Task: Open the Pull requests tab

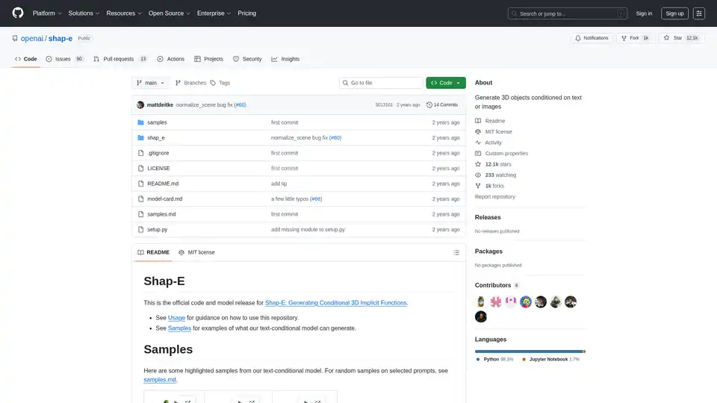Action: coord(119,59)
